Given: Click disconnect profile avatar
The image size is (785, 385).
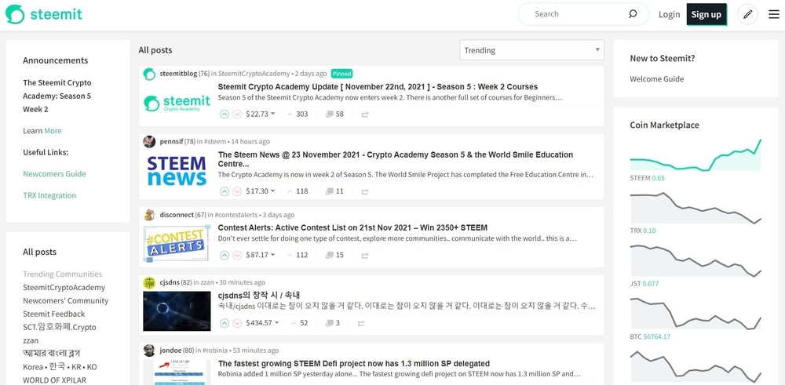Looking at the screenshot, I should click(149, 215).
